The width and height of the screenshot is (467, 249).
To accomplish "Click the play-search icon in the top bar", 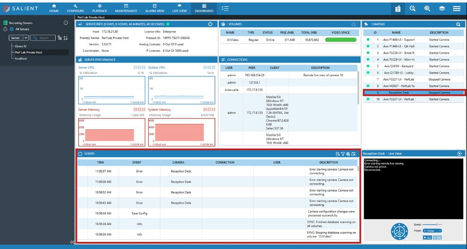I will (x=412, y=8).
